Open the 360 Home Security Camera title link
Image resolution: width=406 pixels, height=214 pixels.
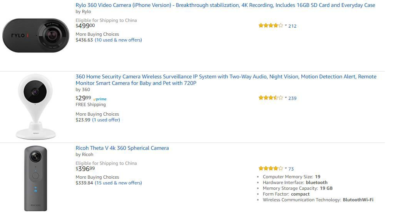coord(226,80)
